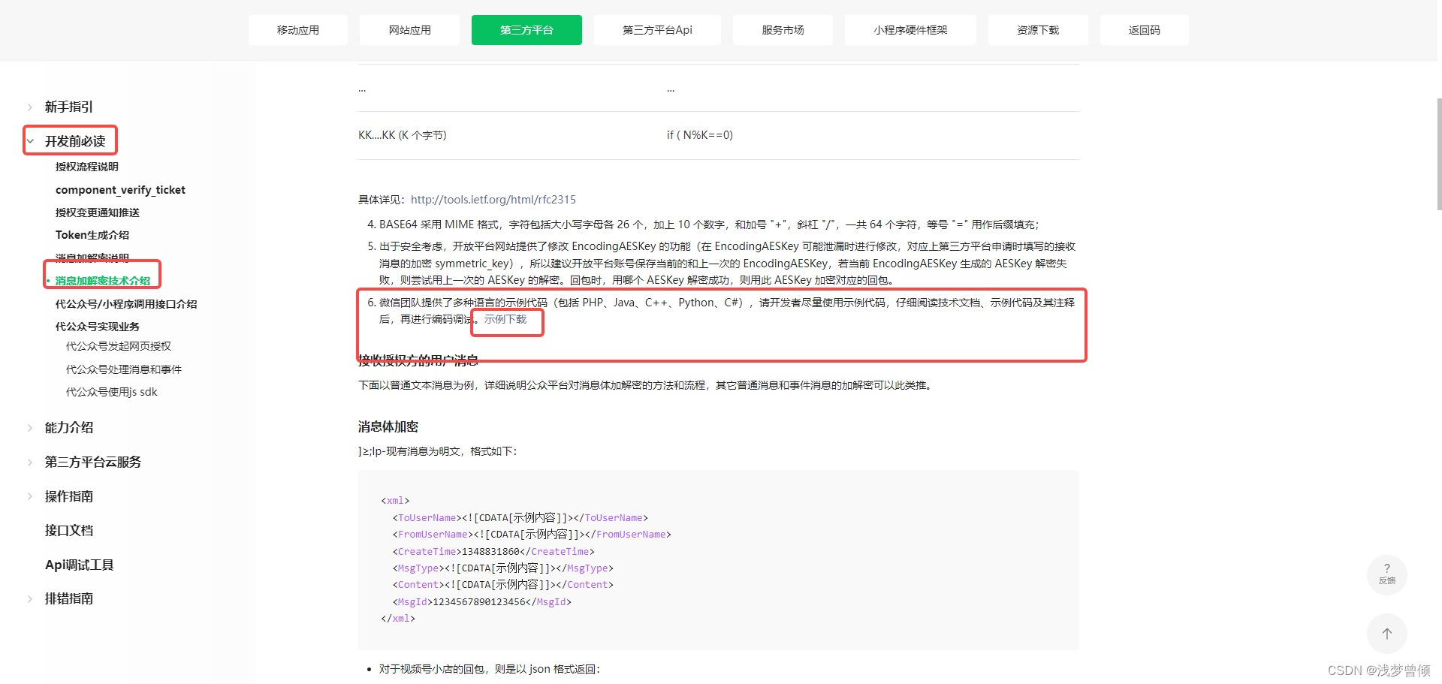Click the 反馈 question-mark feedback button
The width and height of the screenshot is (1442, 684).
click(x=1387, y=574)
